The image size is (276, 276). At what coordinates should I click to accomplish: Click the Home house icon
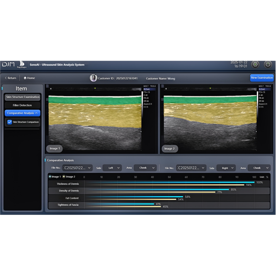pos(25,78)
